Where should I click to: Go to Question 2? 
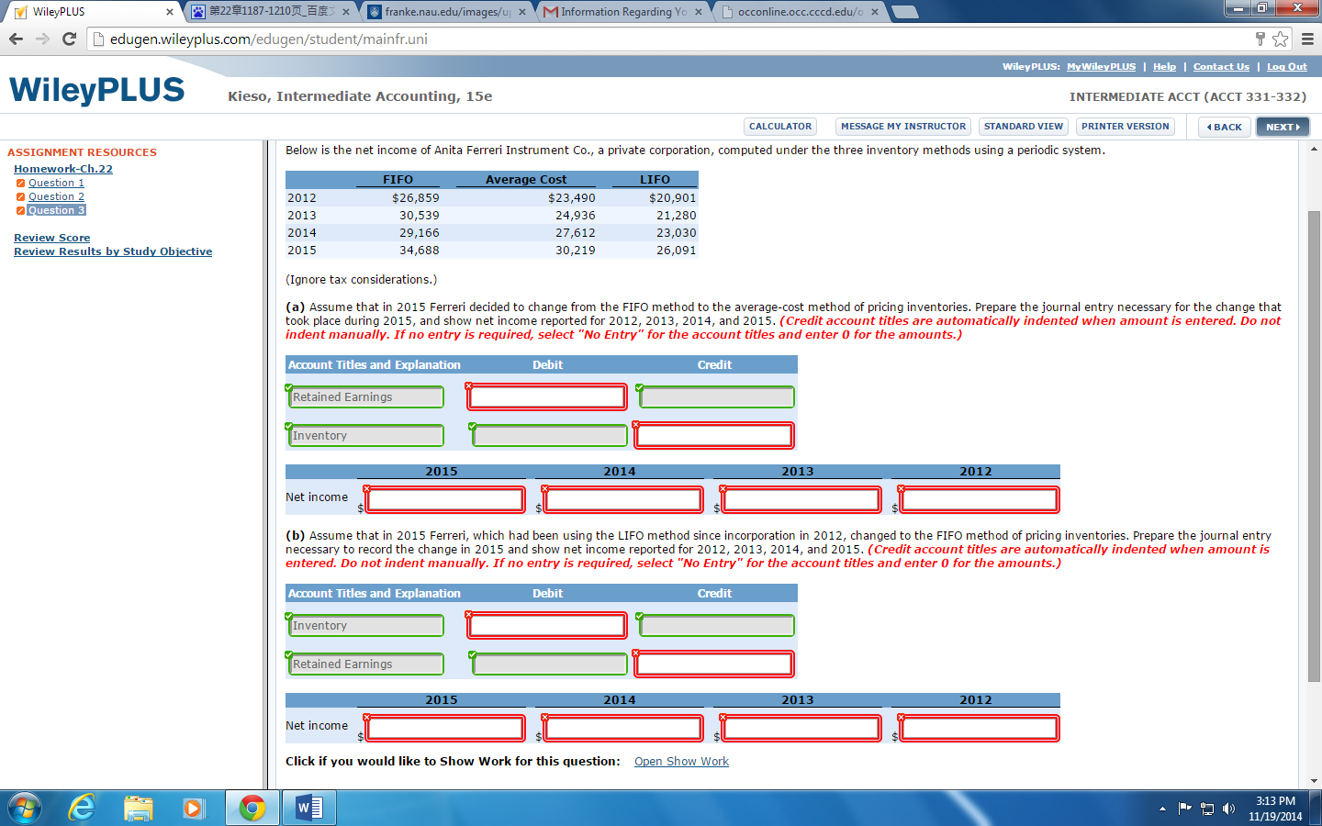pyautogui.click(x=56, y=196)
